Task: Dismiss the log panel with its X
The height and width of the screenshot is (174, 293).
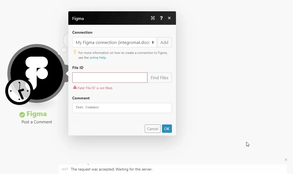Action: [x=286, y=160]
